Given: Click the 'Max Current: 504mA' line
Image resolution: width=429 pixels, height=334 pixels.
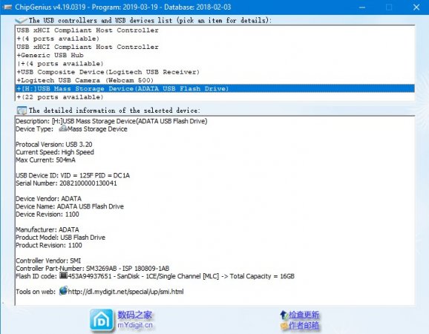Looking at the screenshot, I should [45, 160].
